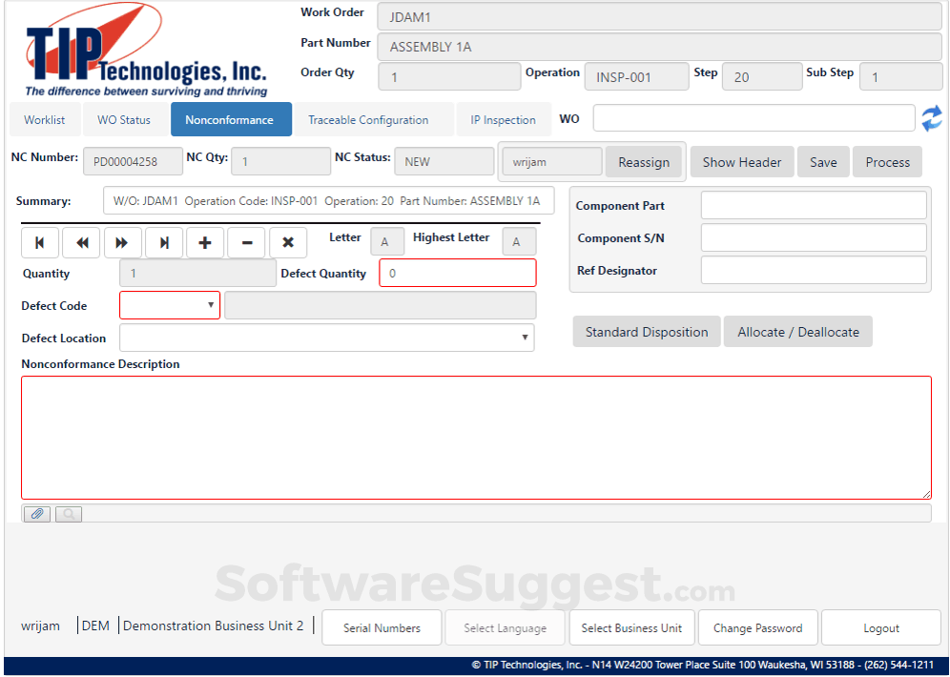The height and width of the screenshot is (677, 950).
Task: Jump to the last record
Action: coord(163,242)
